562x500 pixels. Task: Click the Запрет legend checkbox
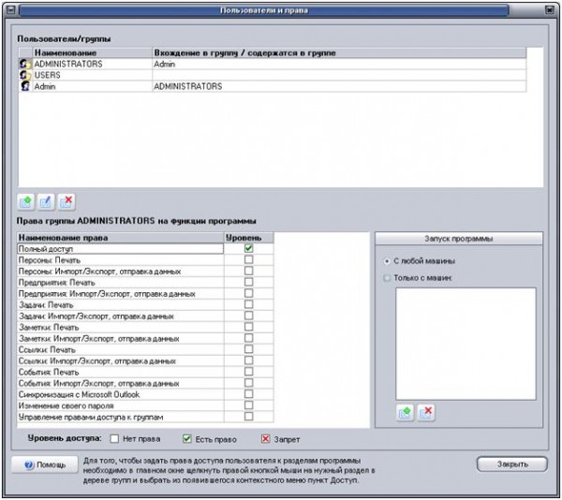tap(265, 439)
